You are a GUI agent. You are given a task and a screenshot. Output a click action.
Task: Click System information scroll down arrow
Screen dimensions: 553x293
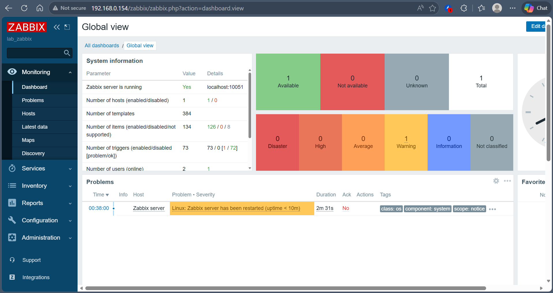[x=250, y=168]
